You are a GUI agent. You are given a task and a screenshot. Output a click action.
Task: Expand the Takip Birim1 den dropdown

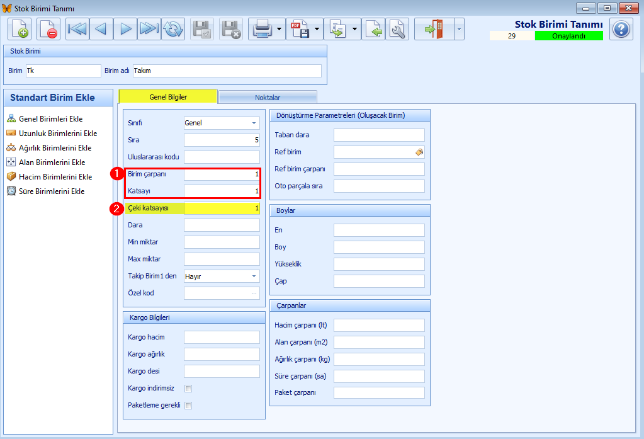click(222, 277)
